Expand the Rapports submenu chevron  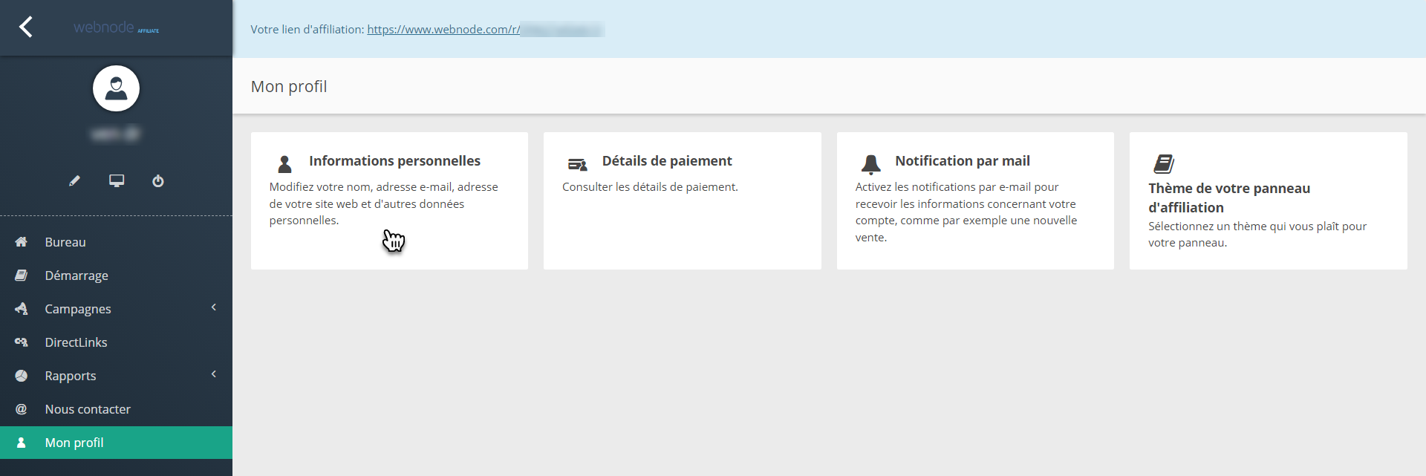214,374
